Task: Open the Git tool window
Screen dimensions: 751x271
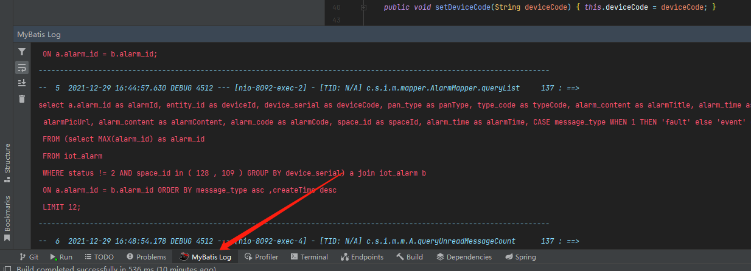Action: coord(29,257)
